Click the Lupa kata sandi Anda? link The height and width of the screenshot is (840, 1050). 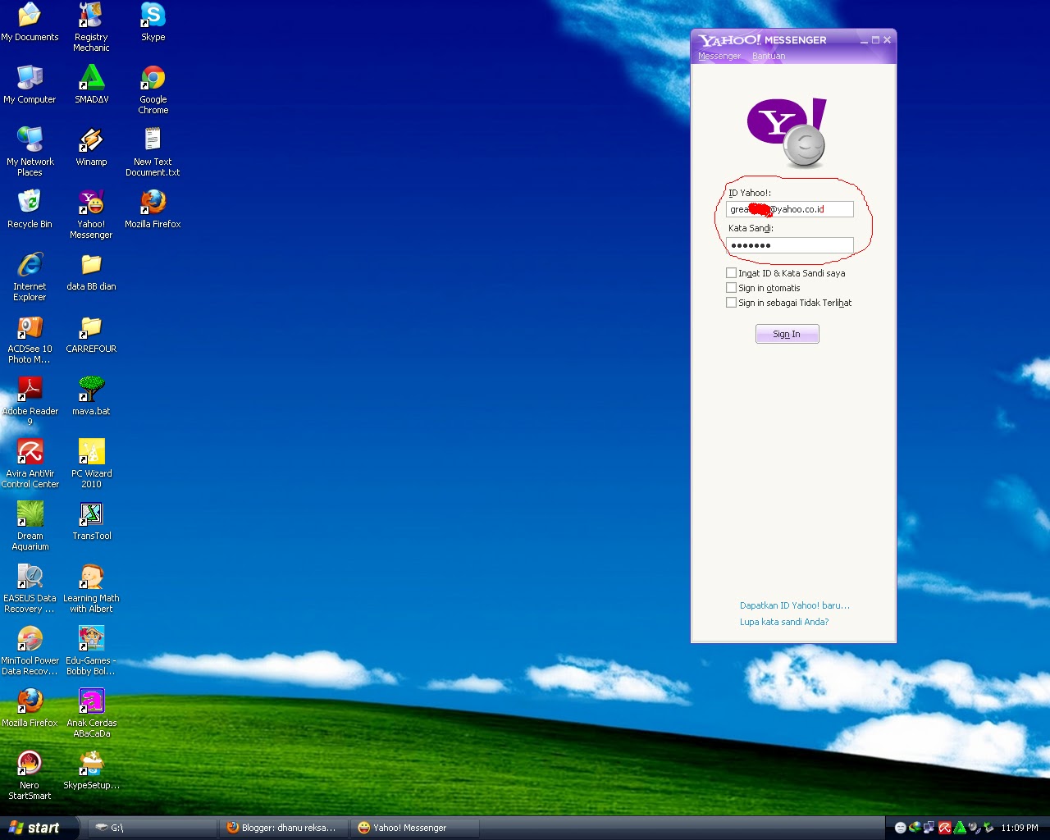[x=783, y=622]
